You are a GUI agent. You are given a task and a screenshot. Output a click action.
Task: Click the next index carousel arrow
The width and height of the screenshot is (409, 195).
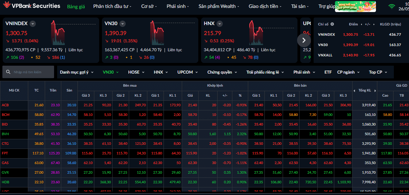(x=304, y=40)
